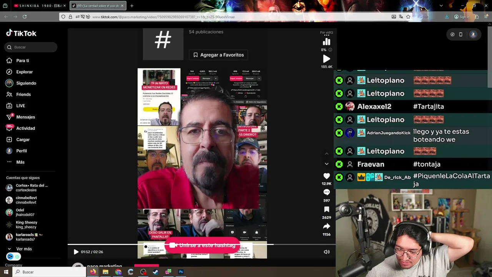Expand Ver más followed accounts
The width and height of the screenshot is (492, 277).
20,249
